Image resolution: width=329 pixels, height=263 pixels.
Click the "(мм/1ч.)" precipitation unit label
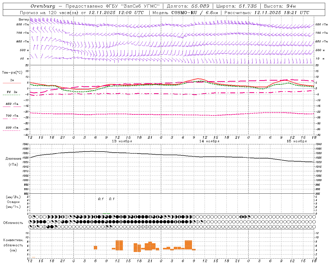tap(13, 207)
